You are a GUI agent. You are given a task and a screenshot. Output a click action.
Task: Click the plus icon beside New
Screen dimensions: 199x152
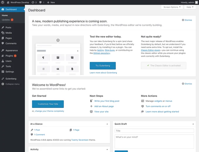(x=48, y=2)
